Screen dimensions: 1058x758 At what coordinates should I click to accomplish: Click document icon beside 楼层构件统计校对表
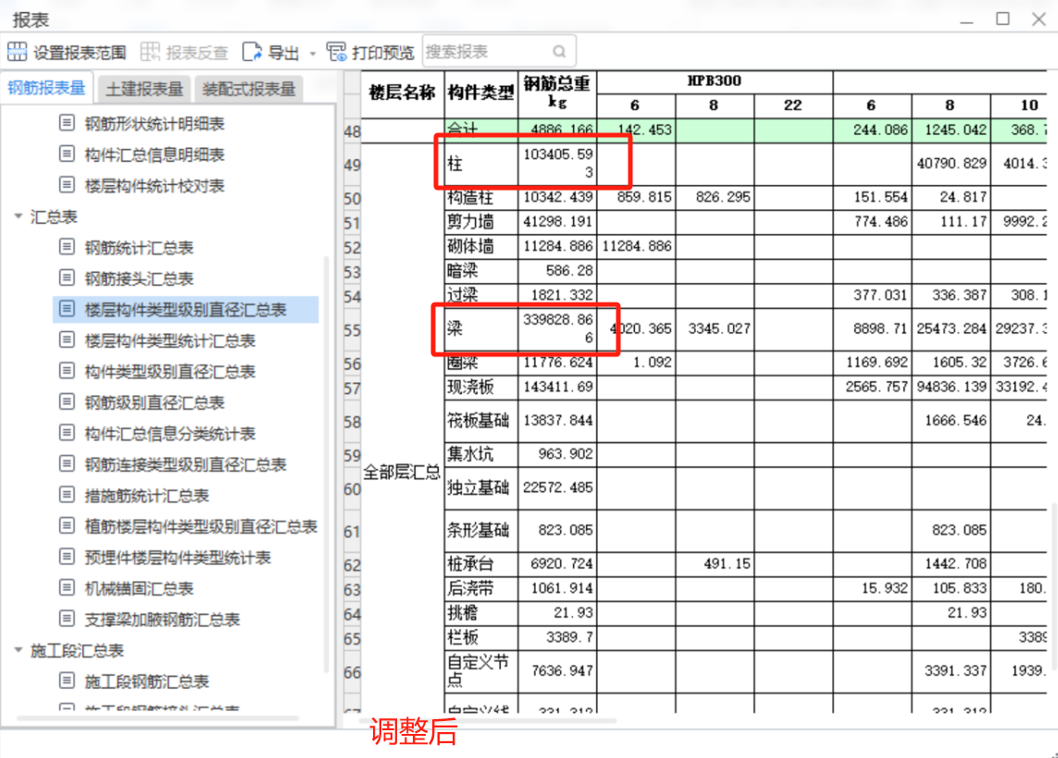tap(67, 185)
